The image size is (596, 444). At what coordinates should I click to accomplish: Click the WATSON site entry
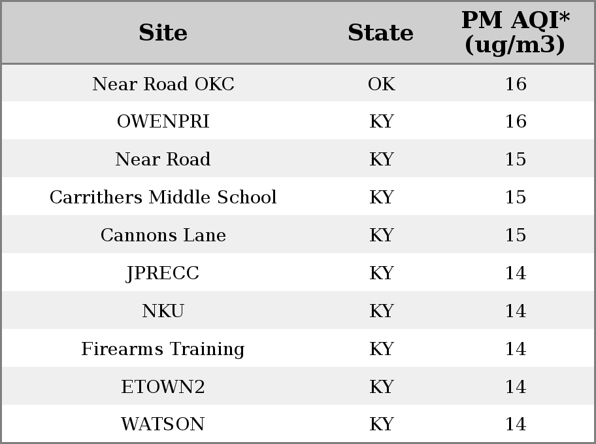click(x=163, y=424)
